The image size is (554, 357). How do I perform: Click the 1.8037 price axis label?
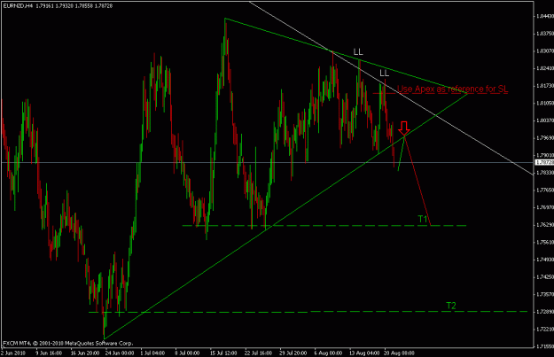(545, 120)
